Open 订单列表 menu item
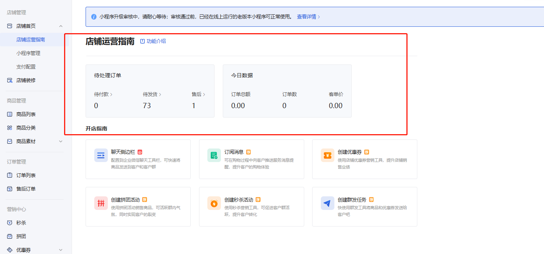Viewport: 544px width, 254px height. tap(26, 175)
